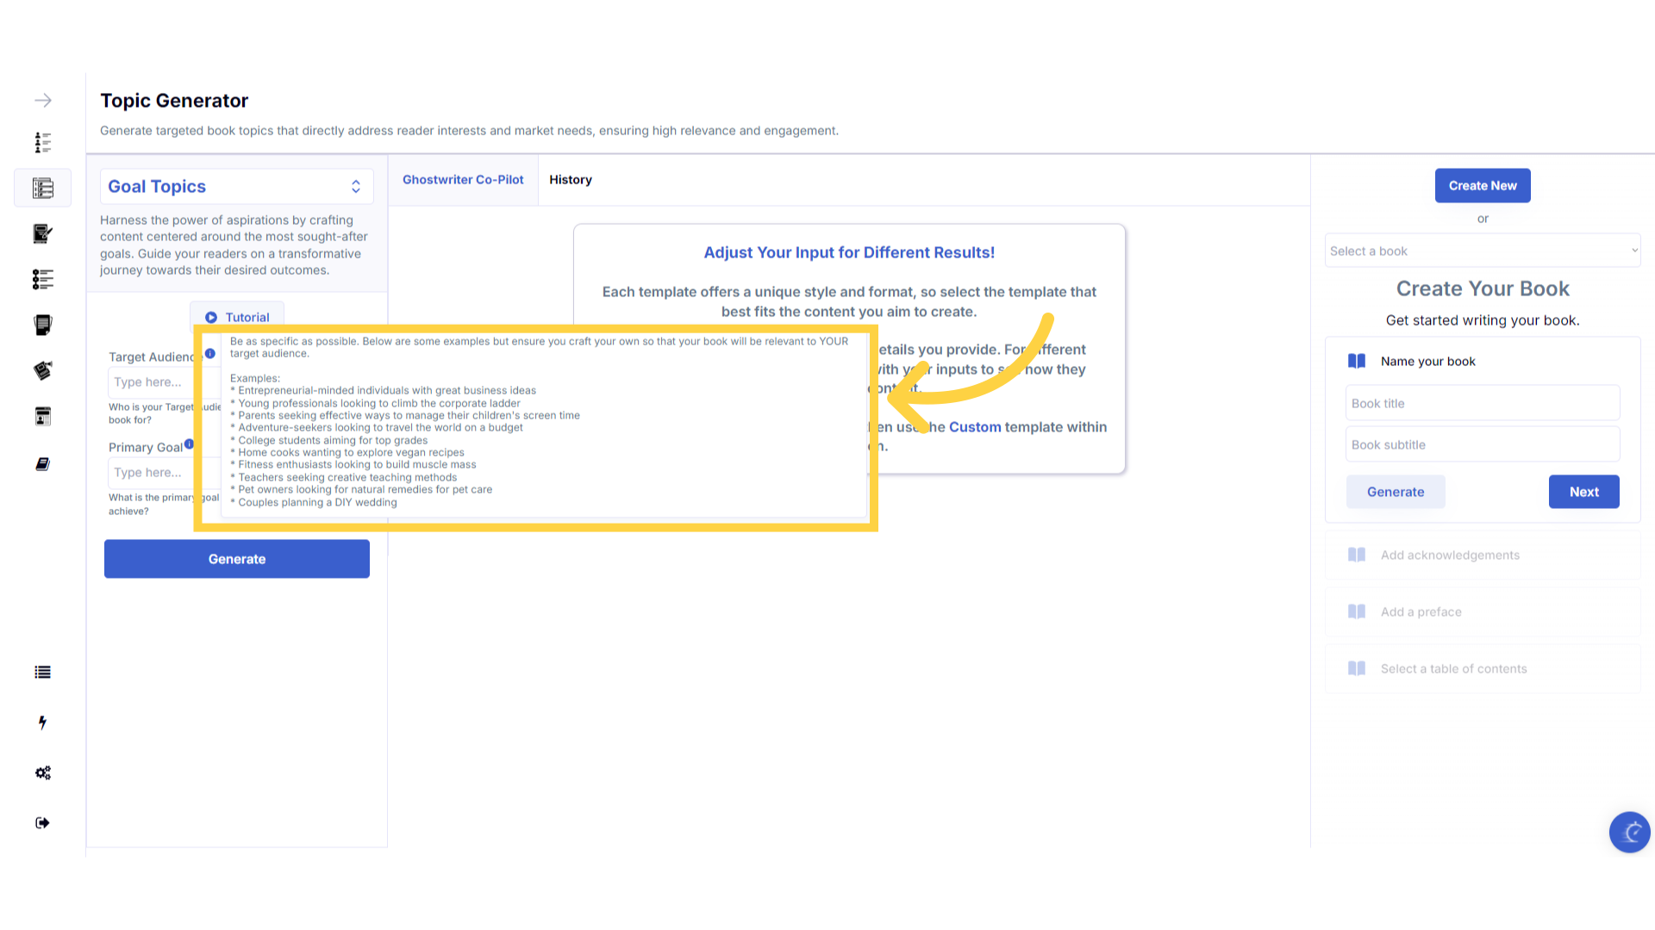The width and height of the screenshot is (1655, 930).
Task: Click the Next button
Action: [1583, 492]
